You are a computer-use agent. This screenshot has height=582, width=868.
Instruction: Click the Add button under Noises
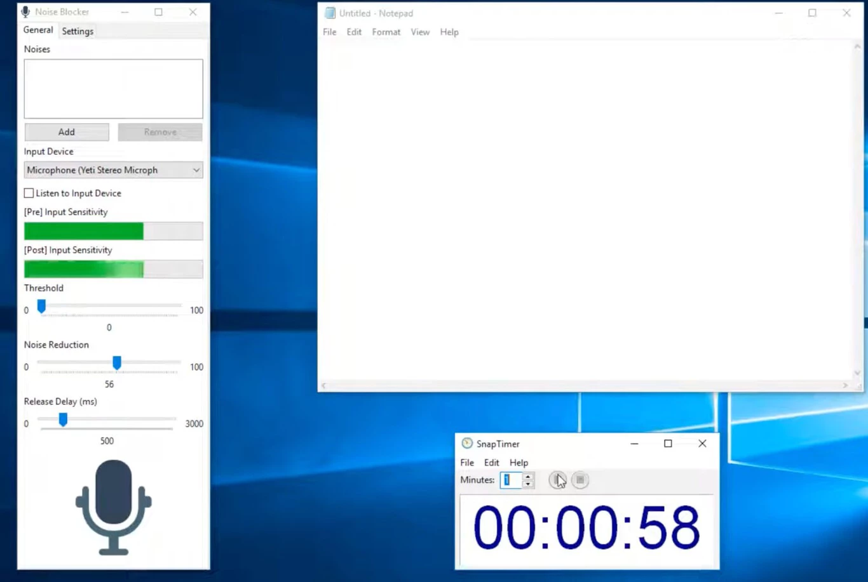click(x=67, y=132)
